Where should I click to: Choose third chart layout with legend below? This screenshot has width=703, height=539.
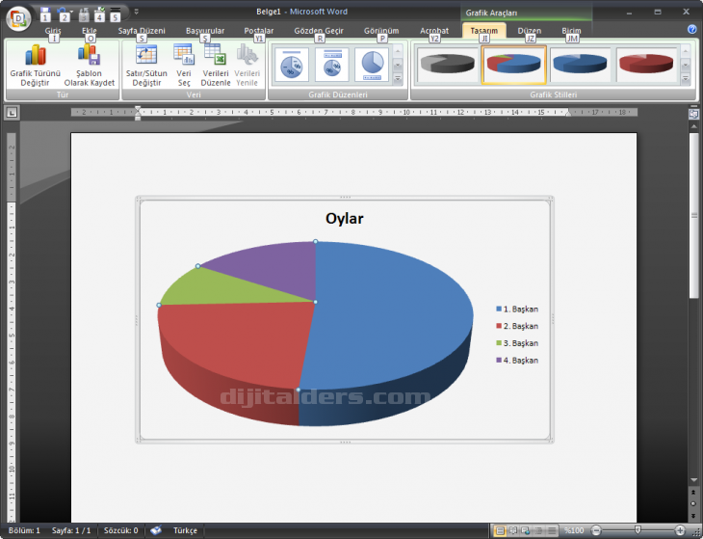pos(372,65)
